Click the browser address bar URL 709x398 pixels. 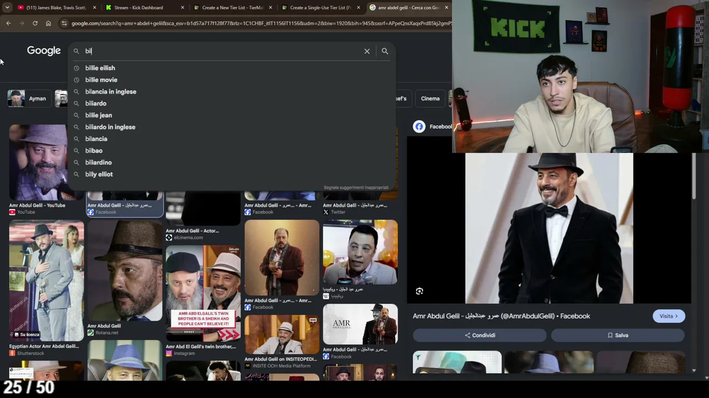260,23
